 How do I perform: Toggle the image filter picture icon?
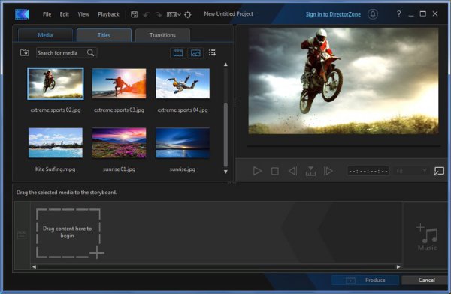tap(195, 52)
